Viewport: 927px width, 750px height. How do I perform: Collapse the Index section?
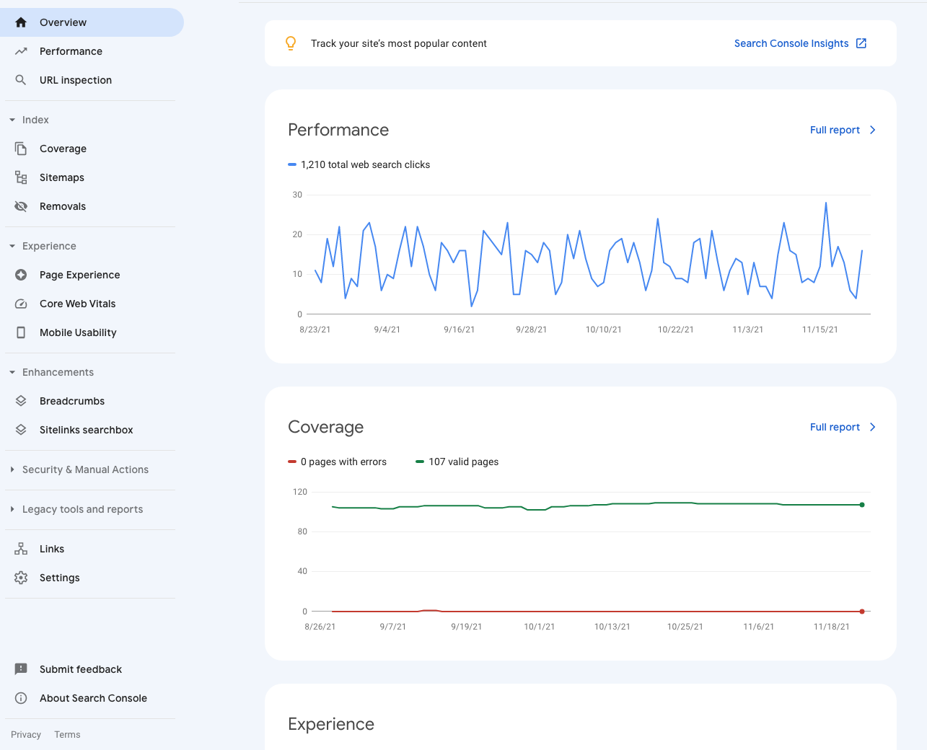pos(12,120)
